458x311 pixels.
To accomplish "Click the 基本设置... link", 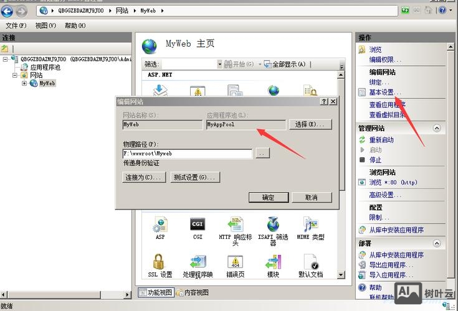I will 385,93.
